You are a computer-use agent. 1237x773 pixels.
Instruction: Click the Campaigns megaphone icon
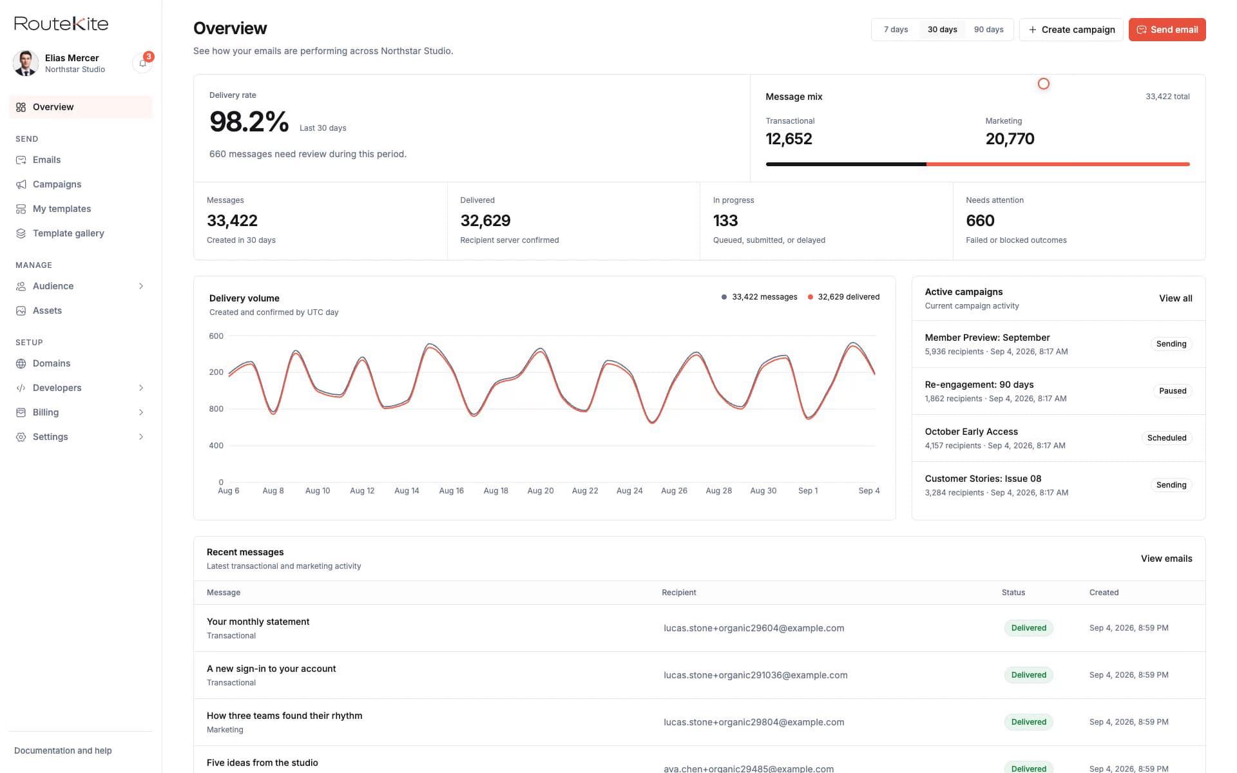pos(21,184)
